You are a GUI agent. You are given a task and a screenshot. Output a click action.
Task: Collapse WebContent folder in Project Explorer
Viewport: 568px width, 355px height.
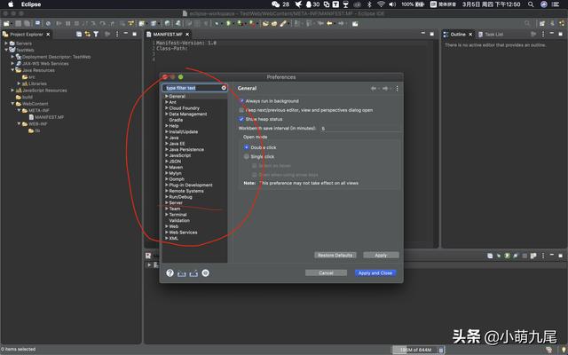click(x=12, y=104)
